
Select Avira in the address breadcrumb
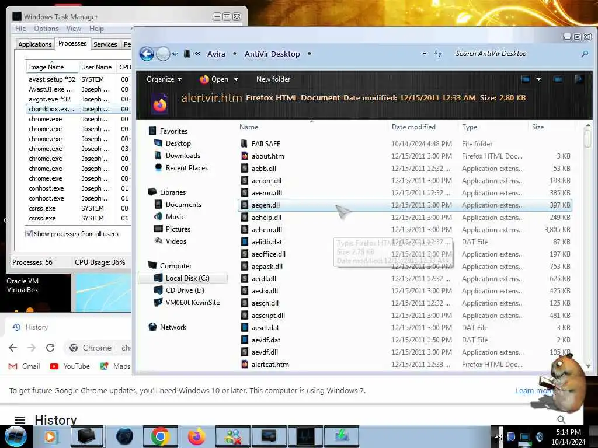[x=216, y=54]
